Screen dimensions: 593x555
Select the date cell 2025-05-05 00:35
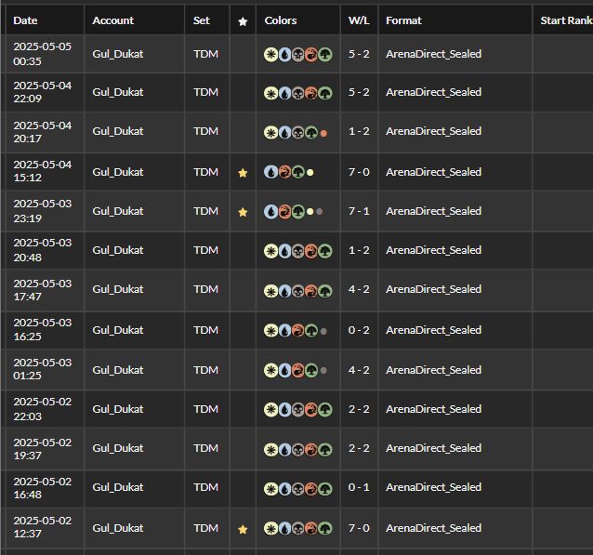click(x=43, y=54)
